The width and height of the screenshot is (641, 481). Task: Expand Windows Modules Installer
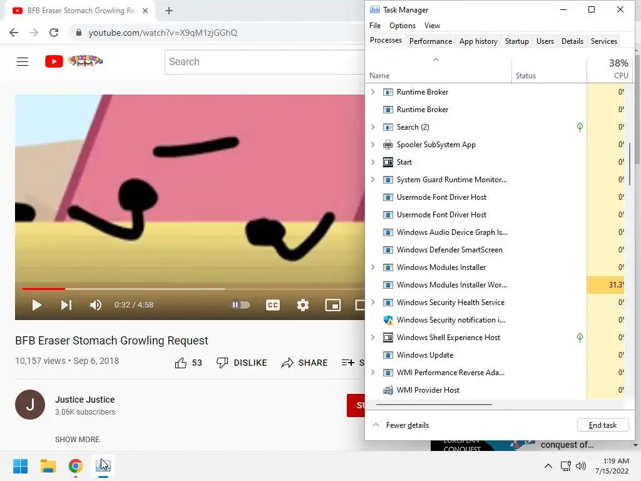pos(373,267)
